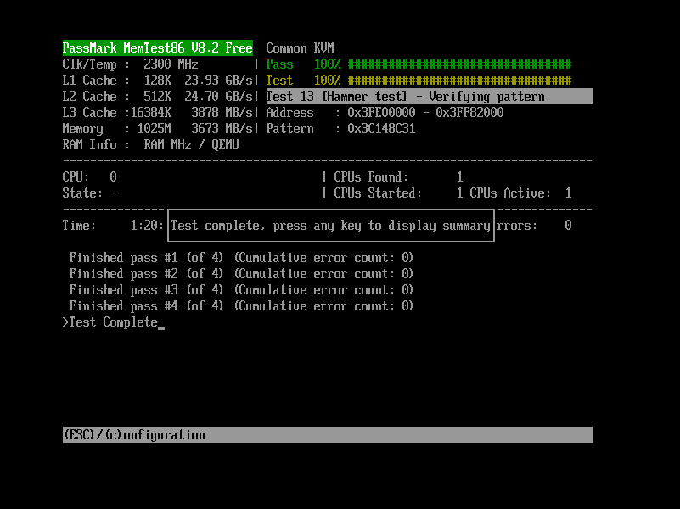Click the CPUs Started: 1 entry
Screen dimensions: 680x509
pyautogui.click(x=398, y=193)
